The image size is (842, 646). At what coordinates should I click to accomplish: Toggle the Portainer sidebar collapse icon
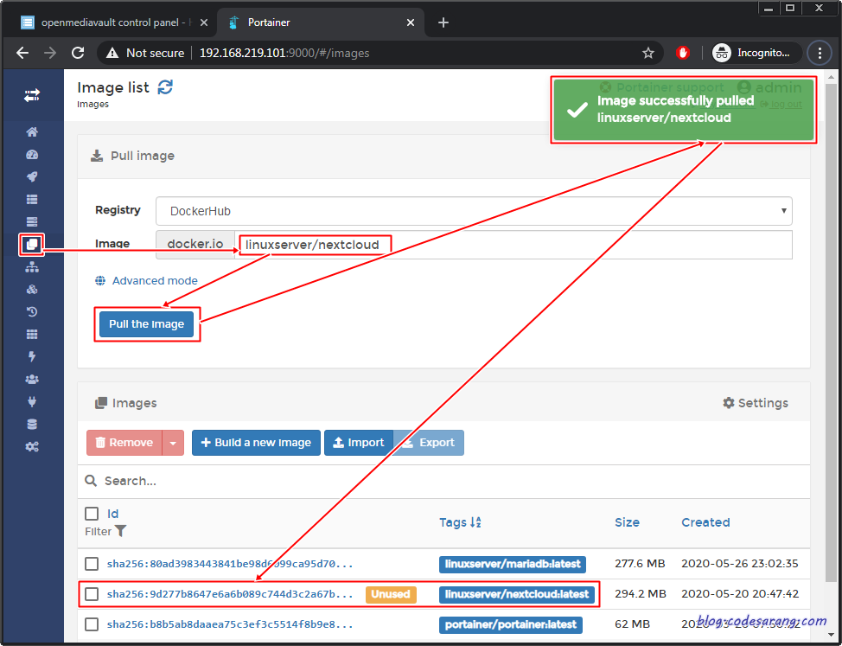[32, 96]
